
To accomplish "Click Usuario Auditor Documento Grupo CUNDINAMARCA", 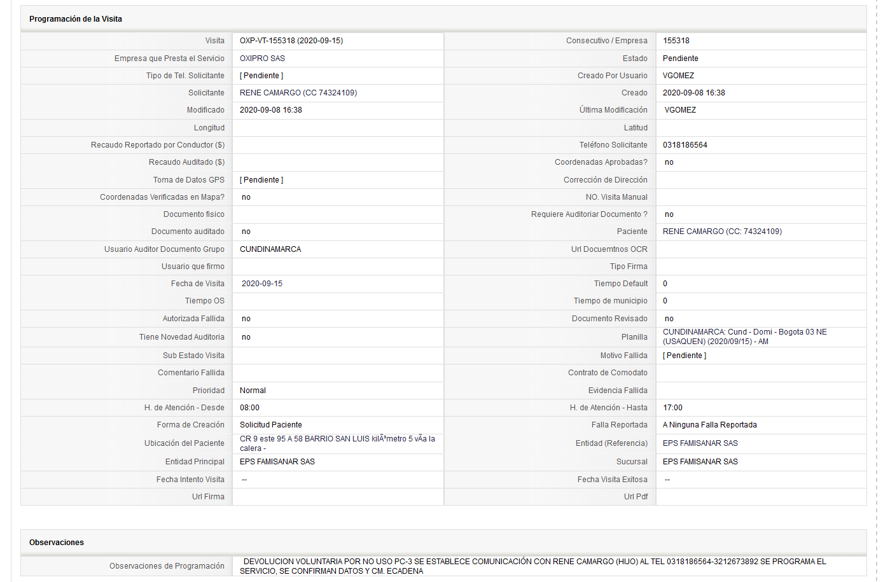I will (x=270, y=249).
